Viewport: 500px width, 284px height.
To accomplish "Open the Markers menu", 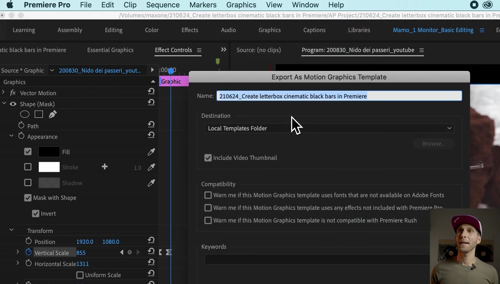I will pyautogui.click(x=203, y=5).
